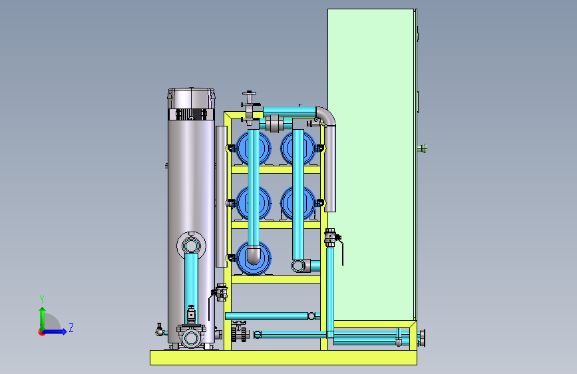Select the ribbed motor cap atop the tank
The width and height of the screenshot is (577, 374).
(192, 103)
